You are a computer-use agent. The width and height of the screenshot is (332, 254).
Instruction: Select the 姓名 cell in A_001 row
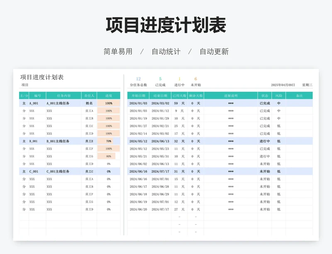click(89, 103)
